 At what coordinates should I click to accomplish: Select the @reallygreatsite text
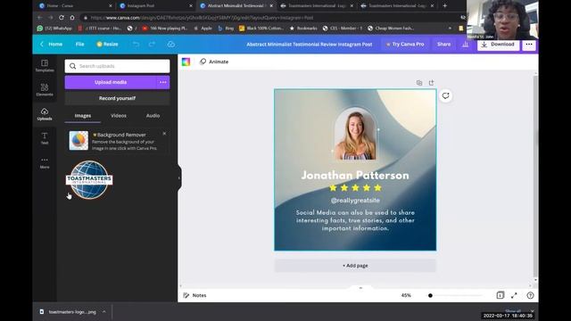click(x=355, y=200)
